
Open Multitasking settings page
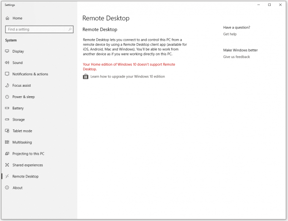(22, 142)
